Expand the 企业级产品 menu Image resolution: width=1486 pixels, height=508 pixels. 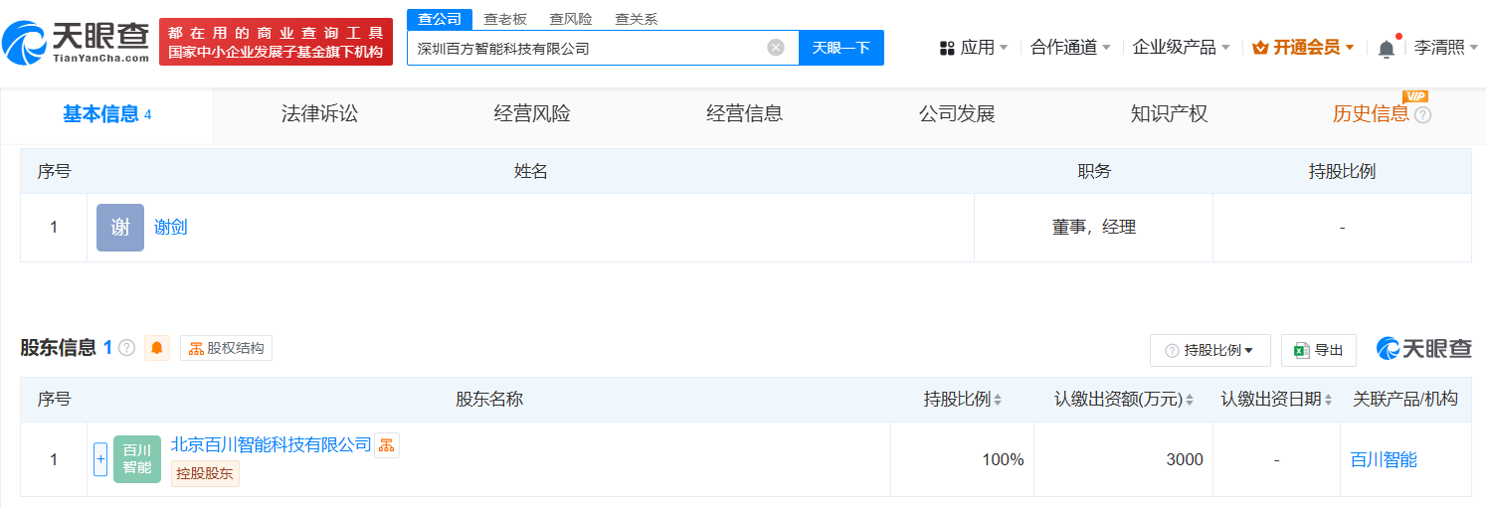[x=1182, y=48]
